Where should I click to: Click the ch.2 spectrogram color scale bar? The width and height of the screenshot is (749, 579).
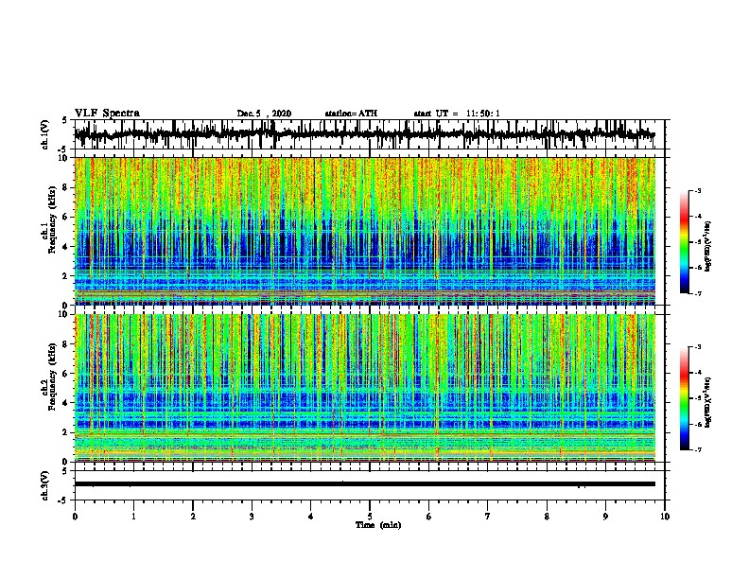tap(684, 398)
